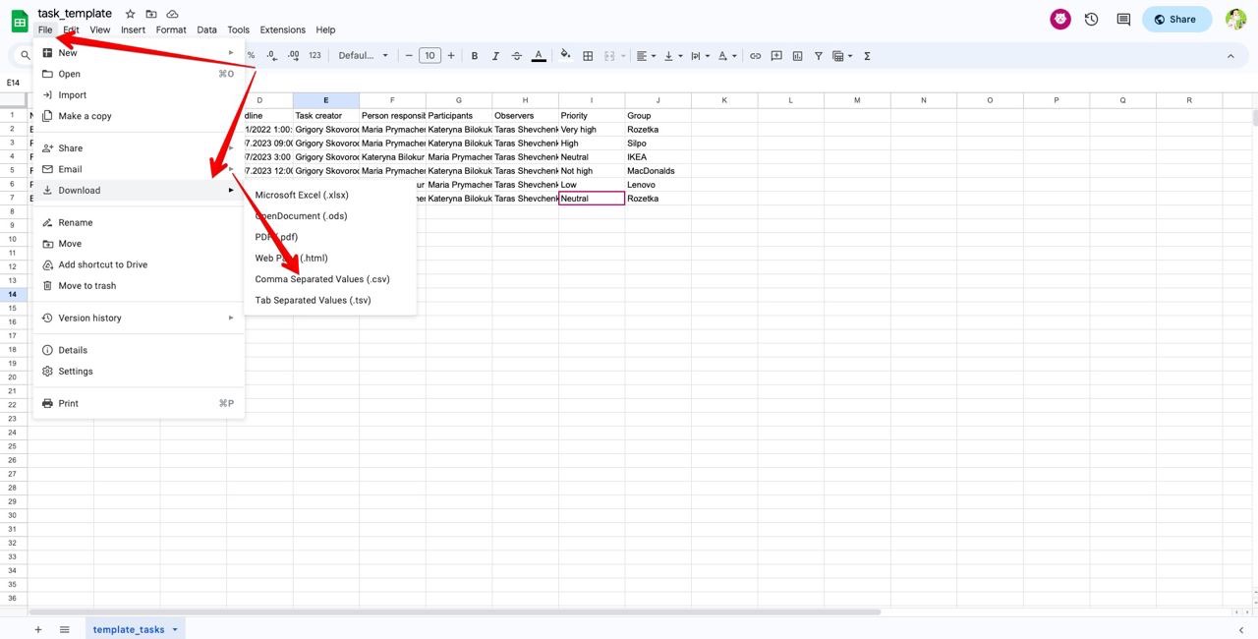Open horizontal align dropdown
1258x639 pixels.
645,56
